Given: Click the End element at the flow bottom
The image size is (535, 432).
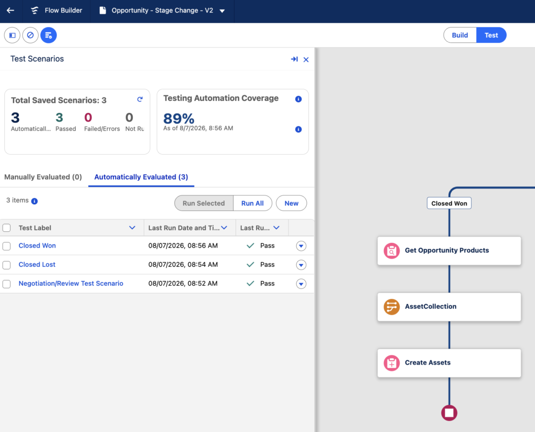Looking at the screenshot, I should 449,413.
